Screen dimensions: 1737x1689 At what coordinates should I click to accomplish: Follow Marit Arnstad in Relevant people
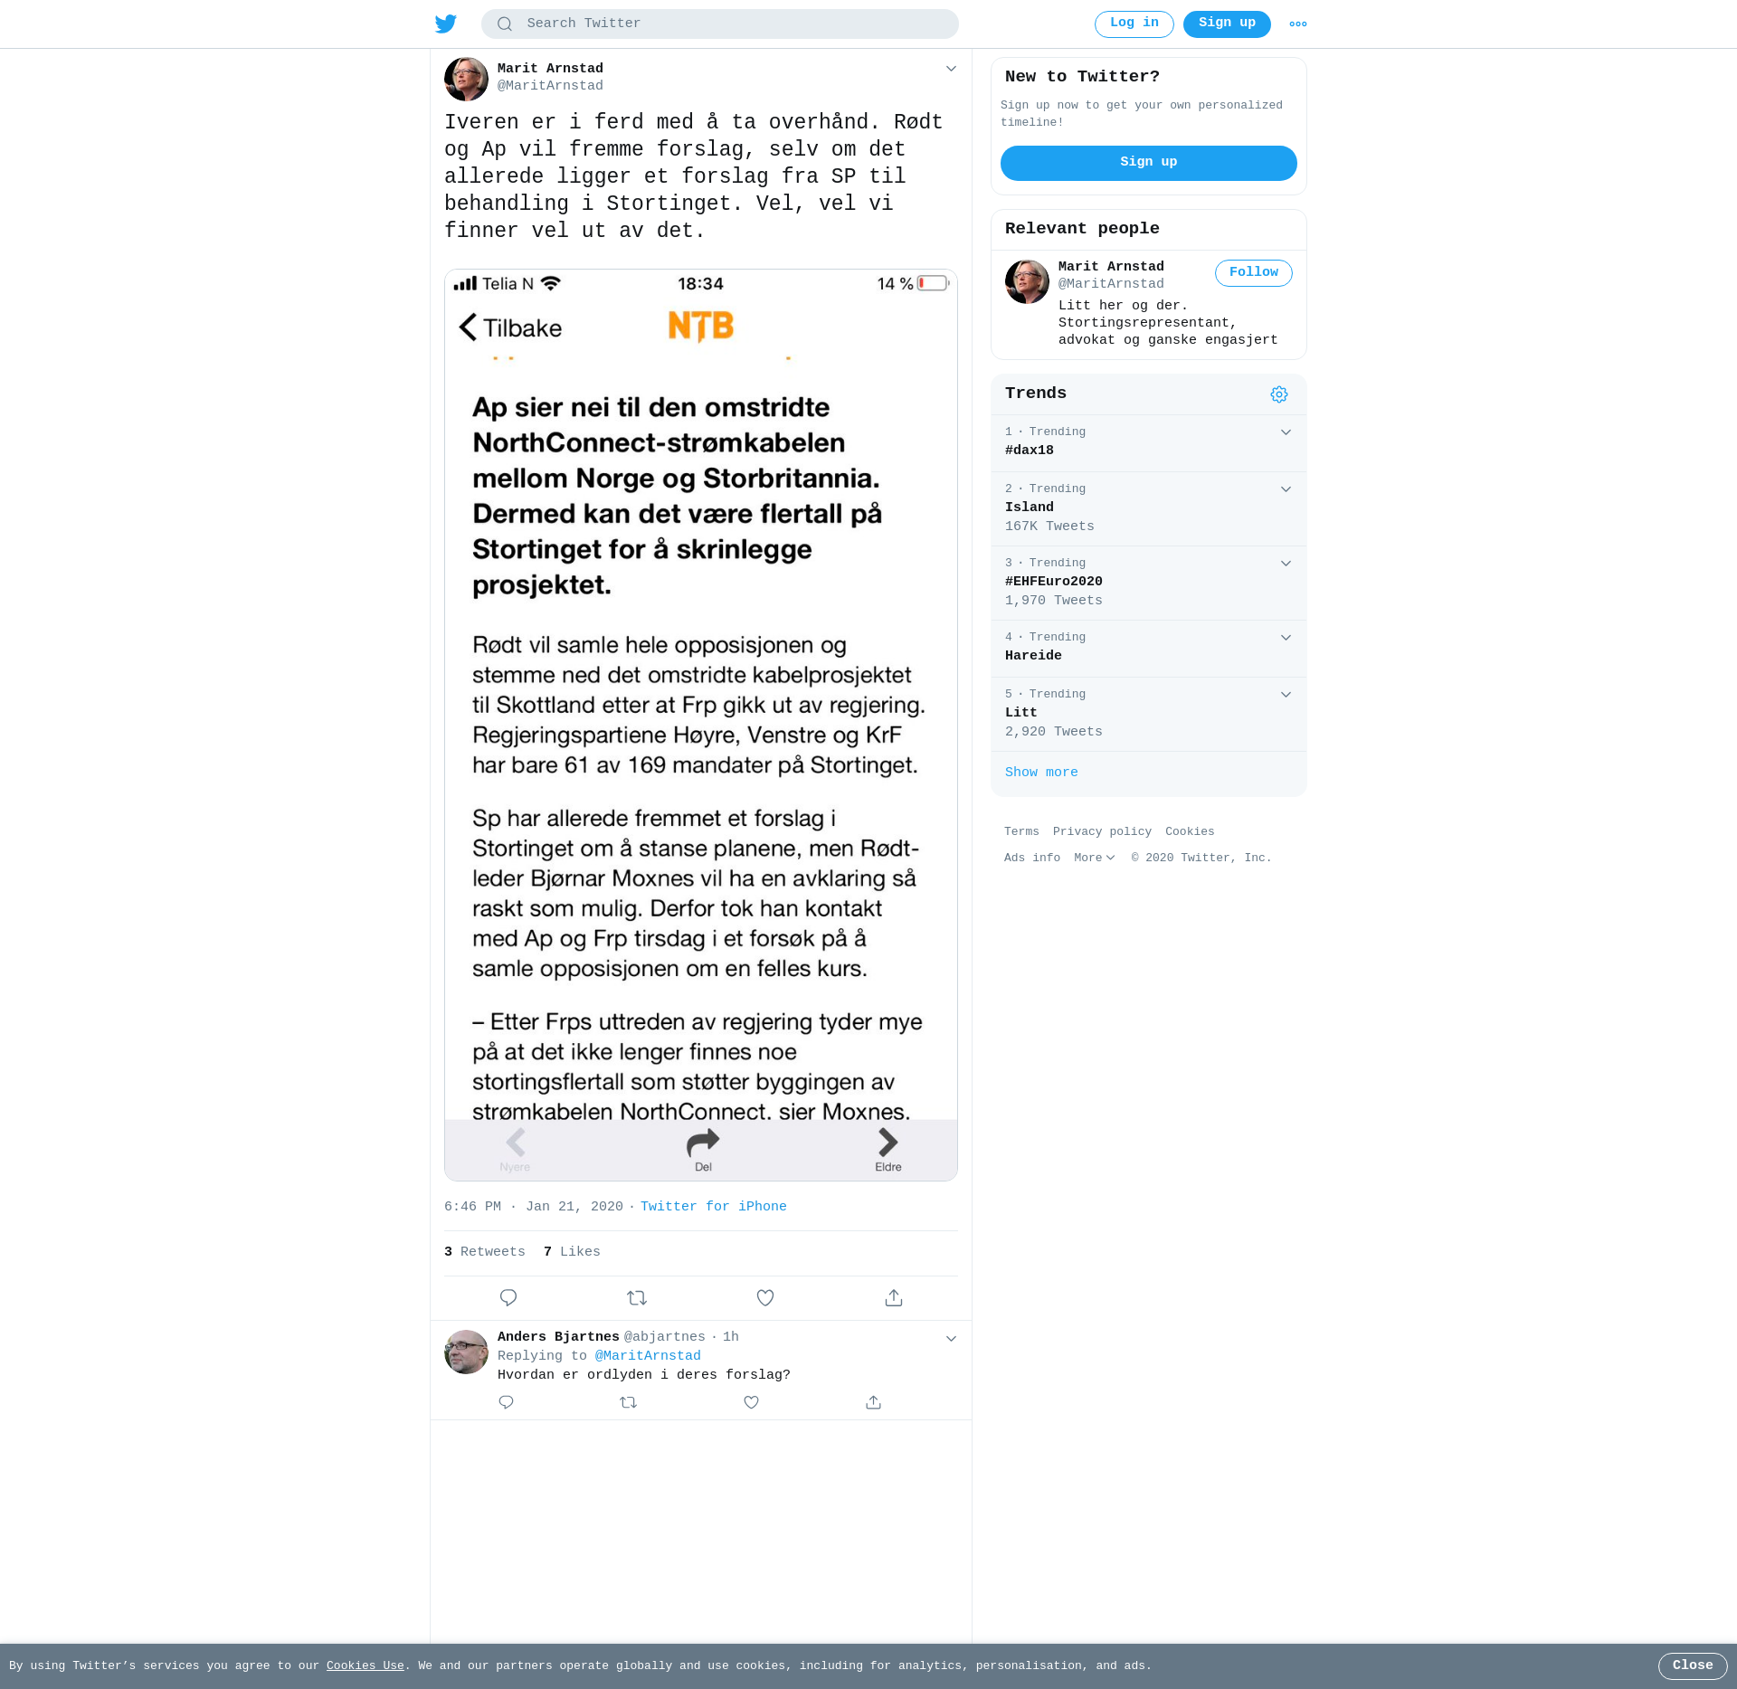[x=1254, y=273]
